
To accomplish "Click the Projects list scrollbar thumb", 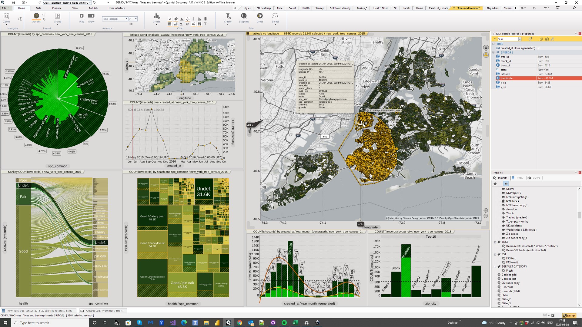I will (x=579, y=215).
